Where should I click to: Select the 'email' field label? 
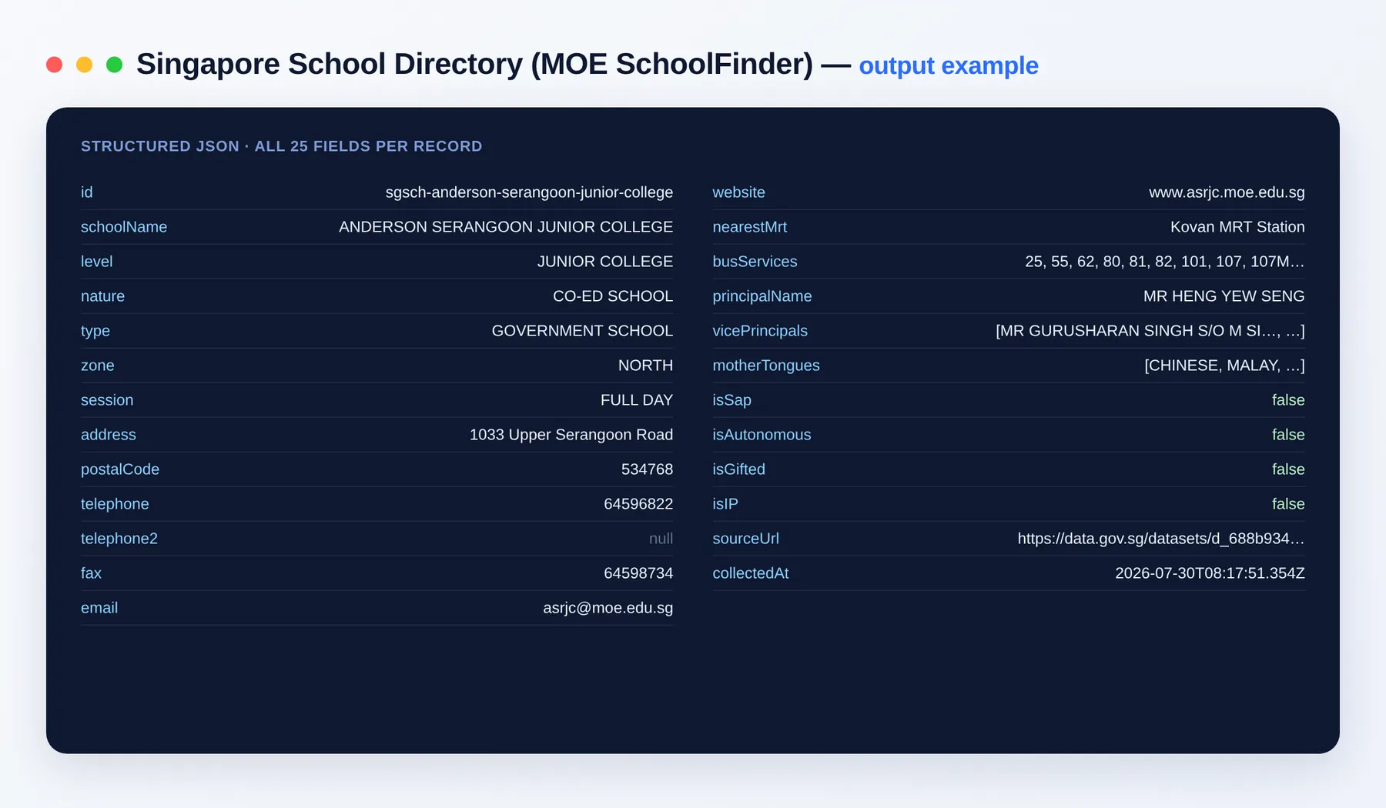pyautogui.click(x=99, y=608)
